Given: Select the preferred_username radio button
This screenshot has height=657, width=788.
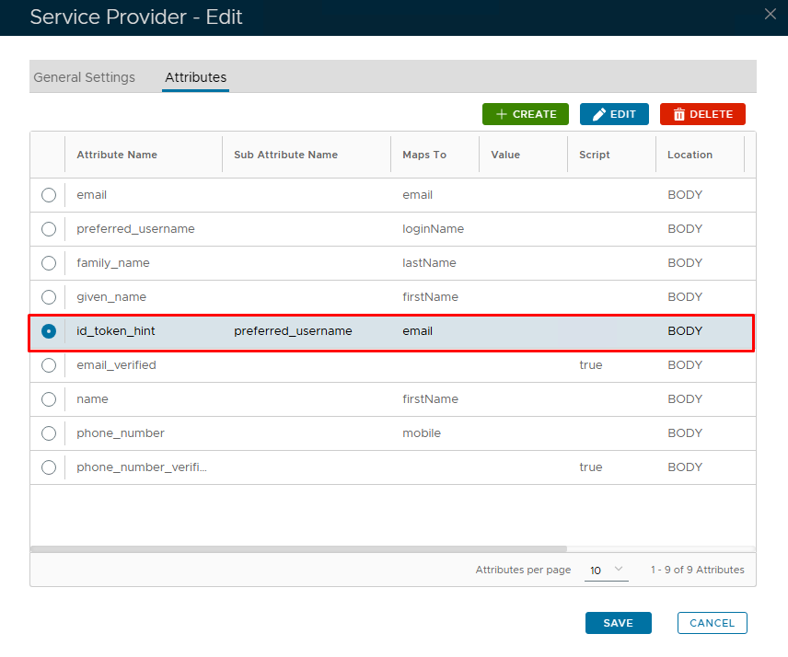Looking at the screenshot, I should click(x=49, y=229).
